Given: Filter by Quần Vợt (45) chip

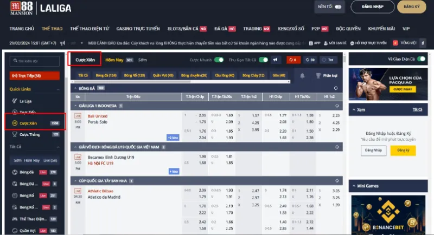Looking at the screenshot, I should pos(163,75).
